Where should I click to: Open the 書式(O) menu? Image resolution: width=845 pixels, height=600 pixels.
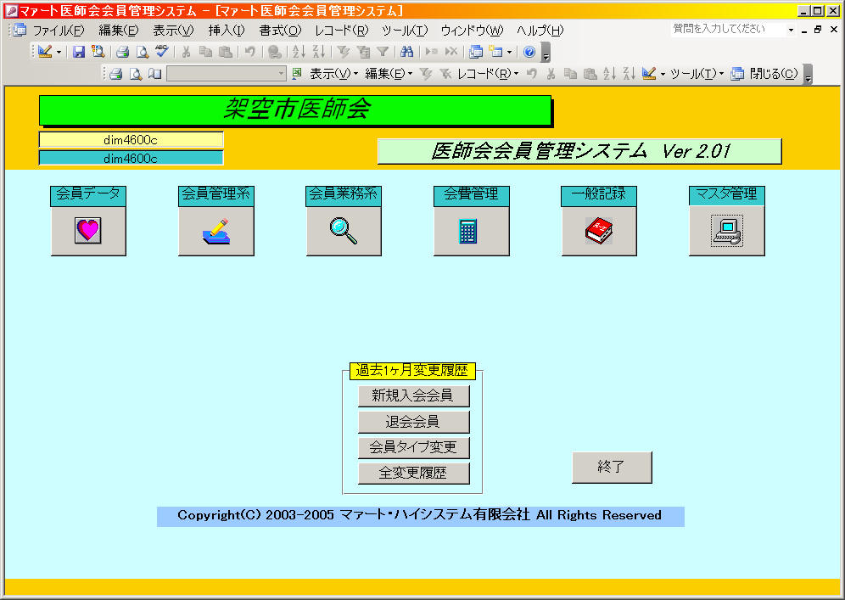point(280,31)
